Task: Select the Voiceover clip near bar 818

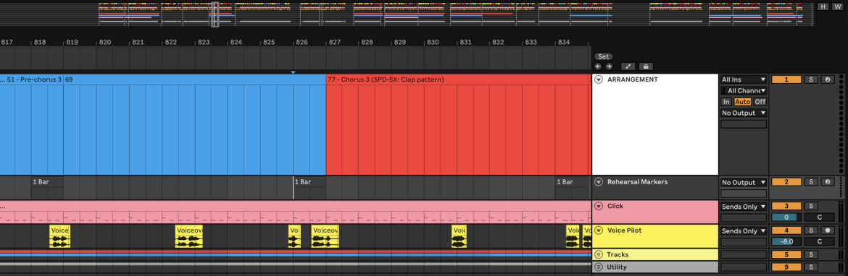Action: (x=60, y=237)
